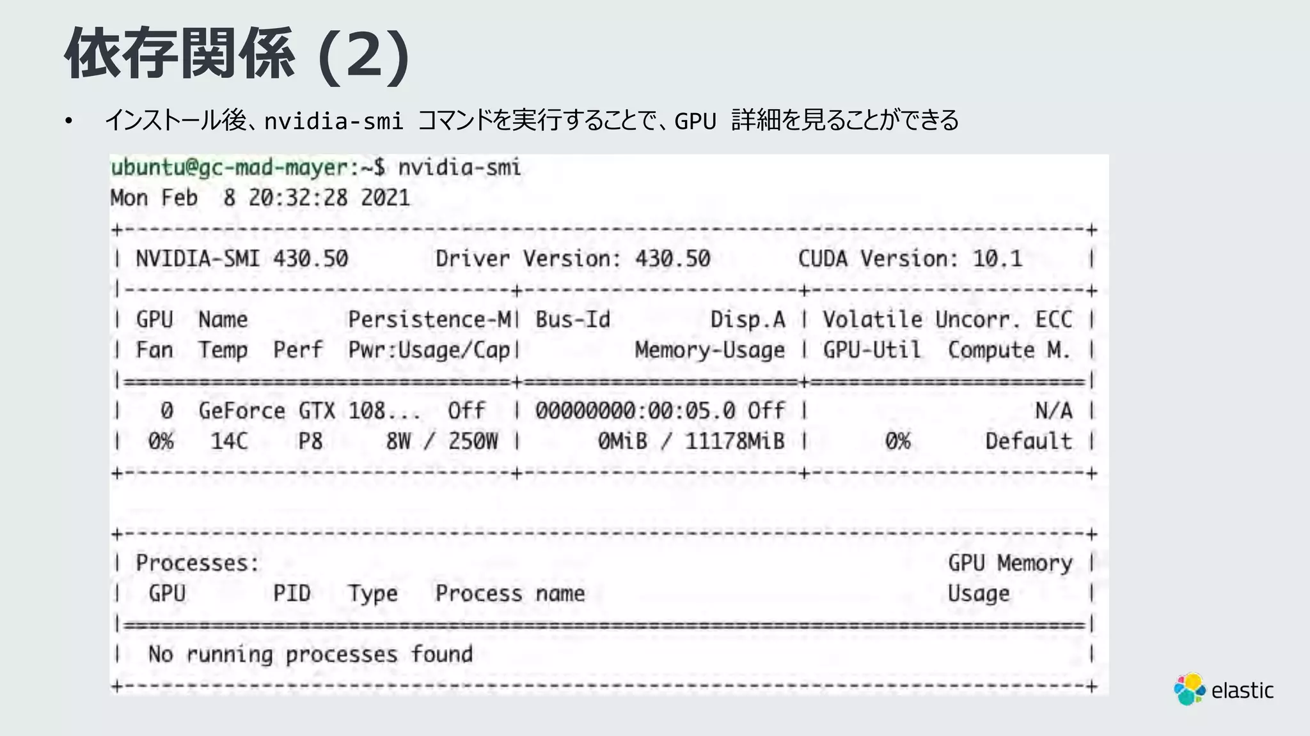This screenshot has height=736, width=1310.
Task: Click the PID column header
Action: point(292,594)
